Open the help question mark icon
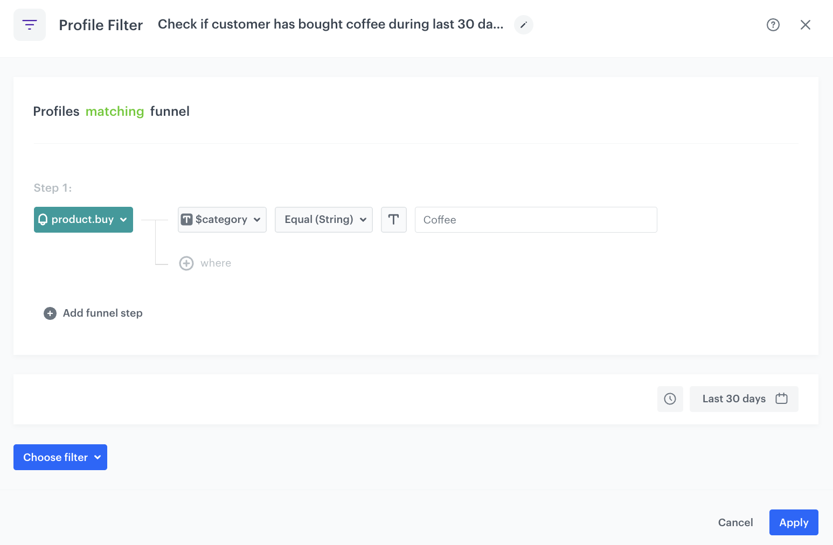Viewport: 833px width, 545px height. click(773, 25)
